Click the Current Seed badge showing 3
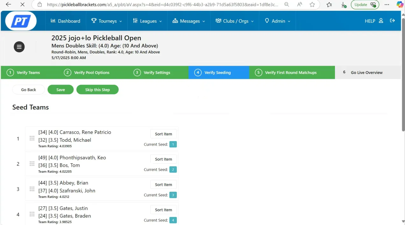 pos(173,195)
